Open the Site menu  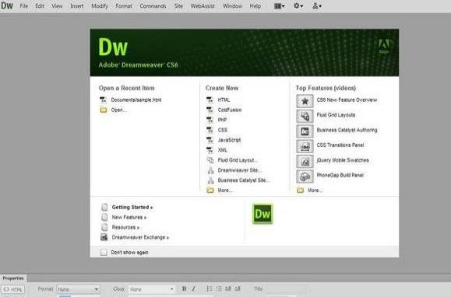(x=178, y=6)
